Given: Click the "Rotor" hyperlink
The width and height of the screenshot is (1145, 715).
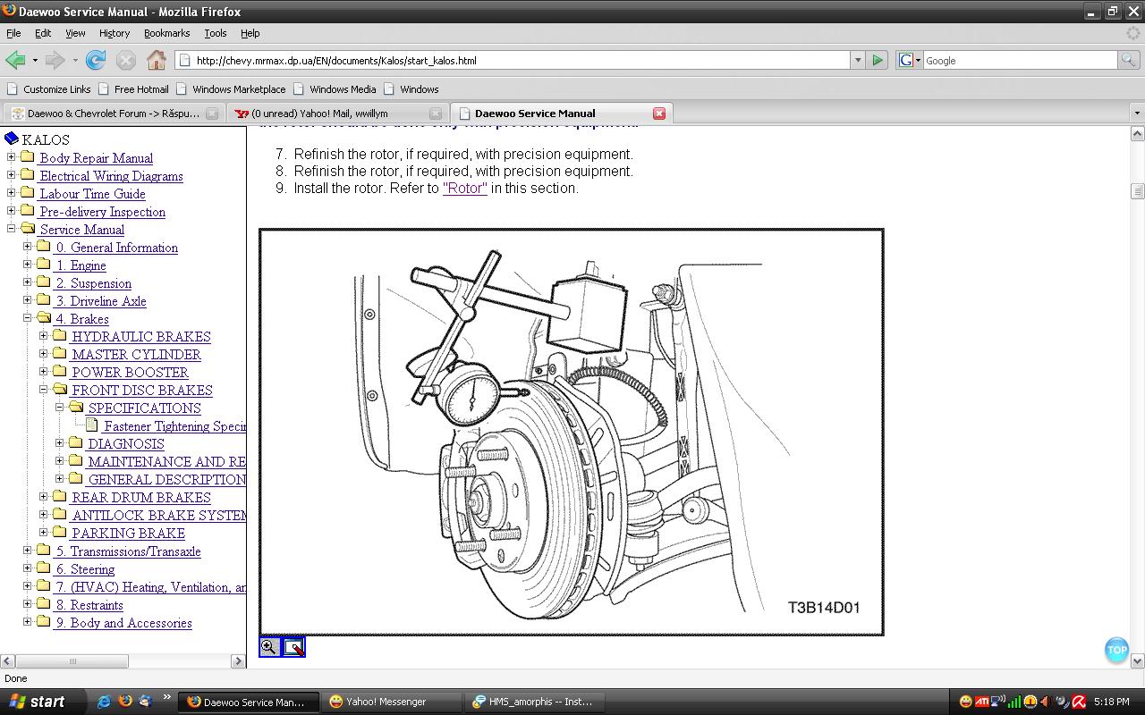Looking at the screenshot, I should 464,189.
